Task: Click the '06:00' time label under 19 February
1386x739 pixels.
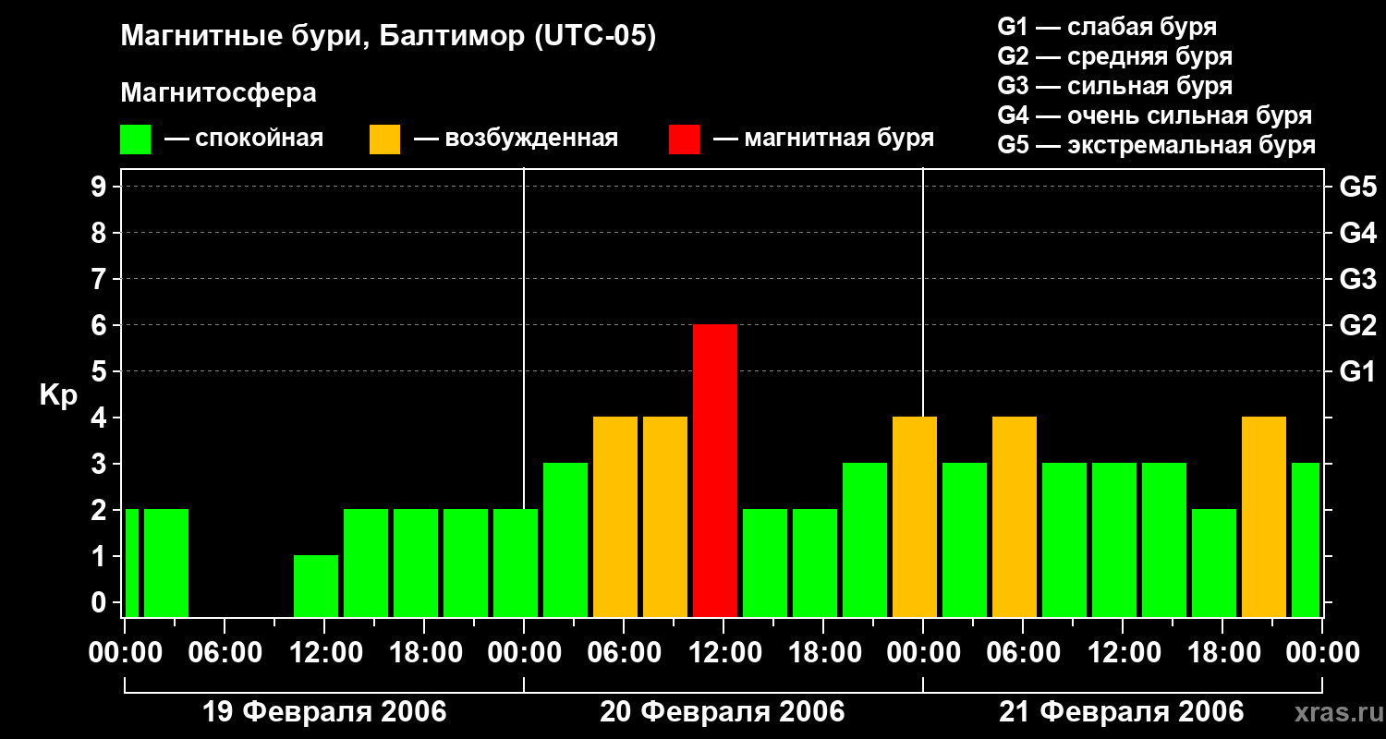Action: point(225,653)
